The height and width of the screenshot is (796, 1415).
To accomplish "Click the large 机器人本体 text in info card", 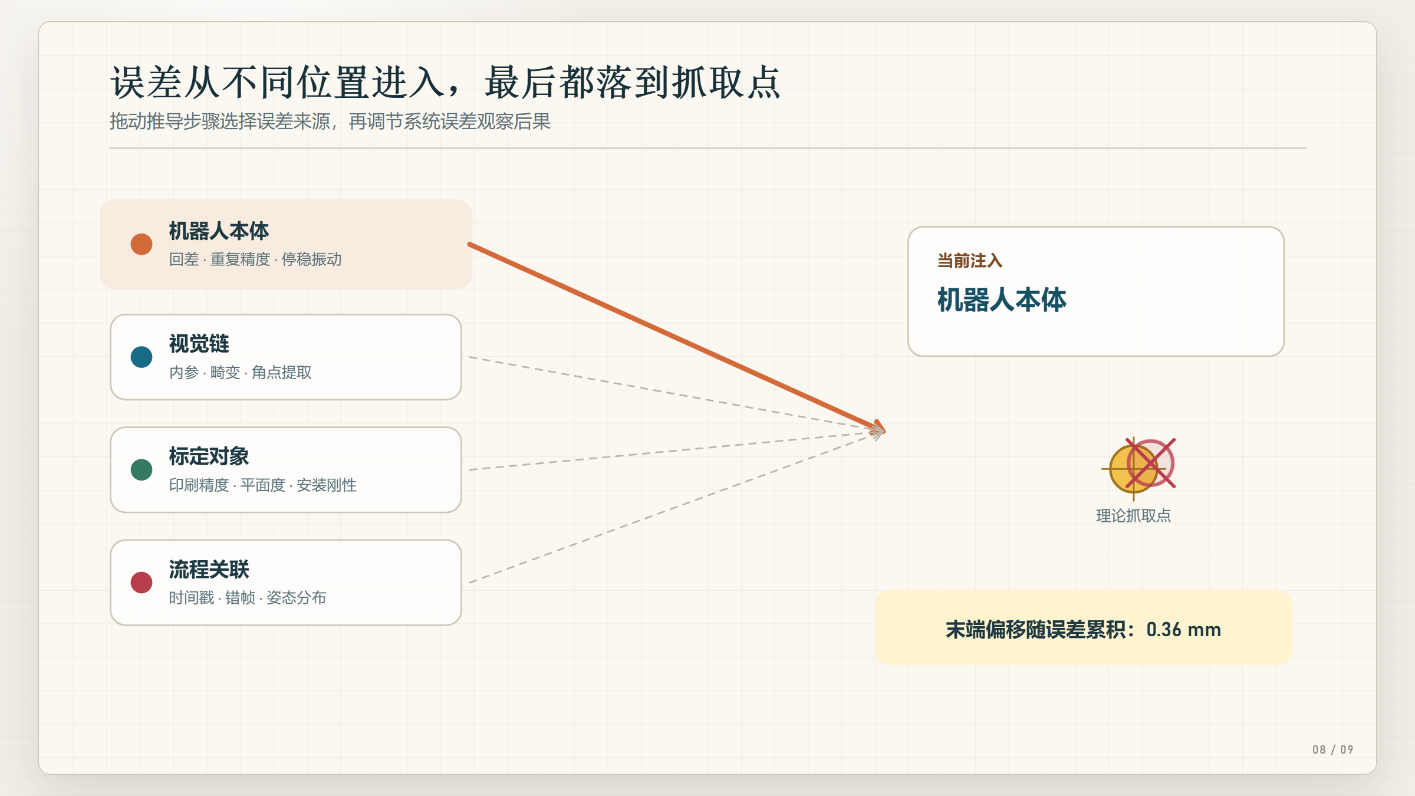I will pos(1002,300).
